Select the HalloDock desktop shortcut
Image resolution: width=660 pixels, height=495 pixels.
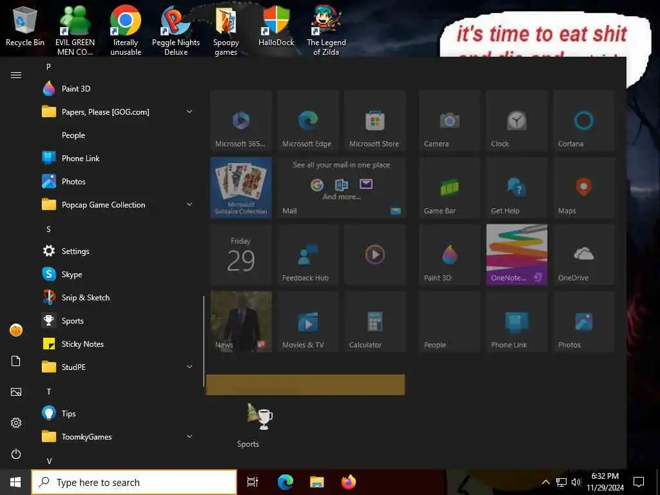[x=276, y=26]
